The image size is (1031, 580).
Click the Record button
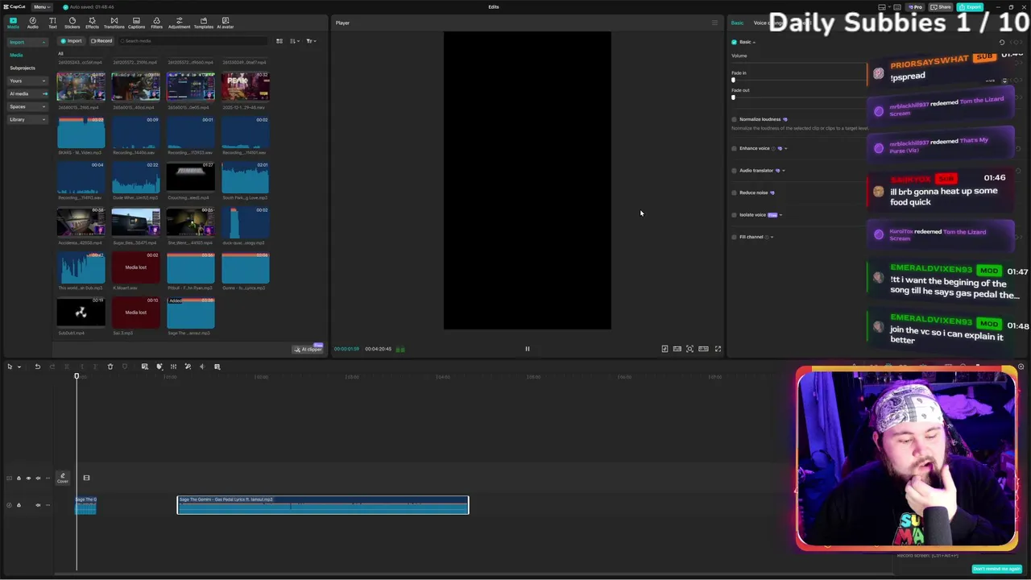point(101,41)
